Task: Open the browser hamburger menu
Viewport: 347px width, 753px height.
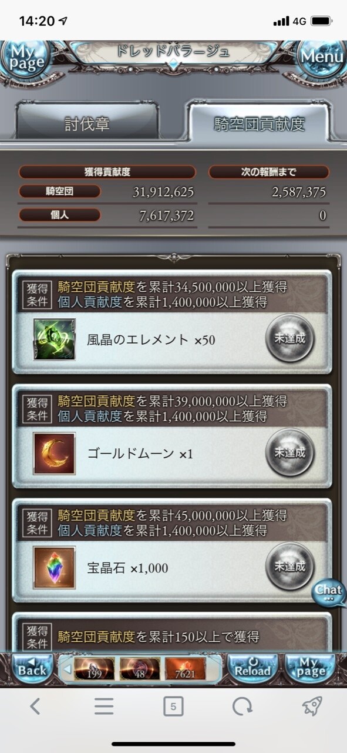Action: 104,706
